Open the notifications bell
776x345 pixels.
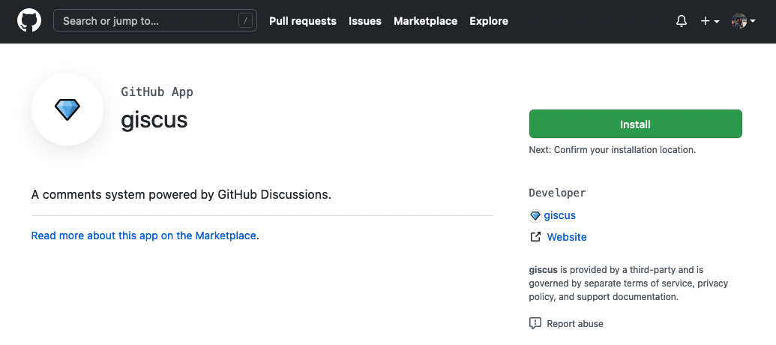tap(681, 21)
